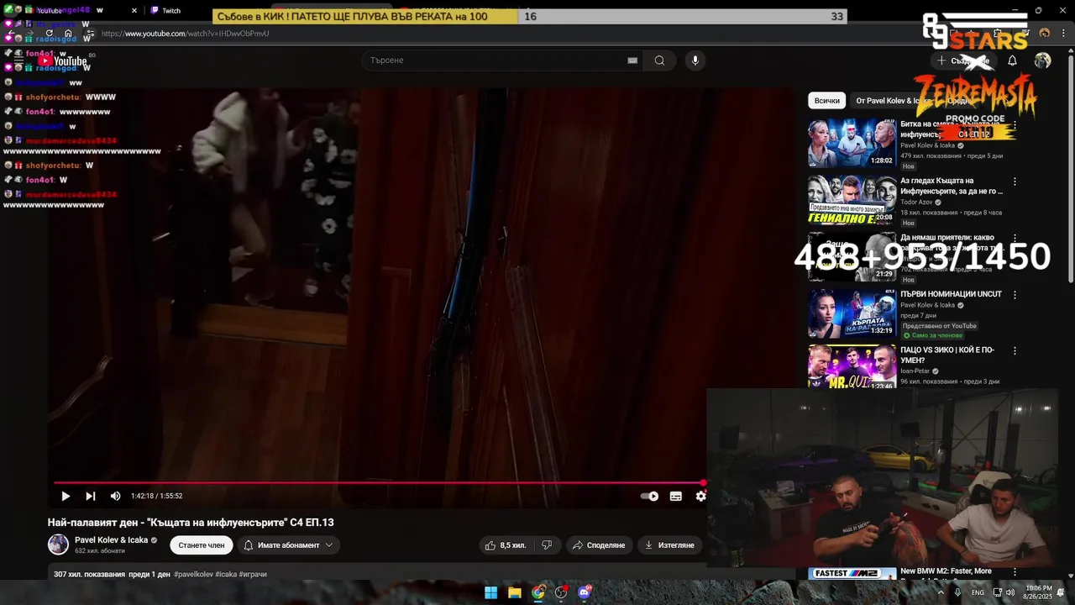Mute the video volume speaker icon

tap(116, 496)
